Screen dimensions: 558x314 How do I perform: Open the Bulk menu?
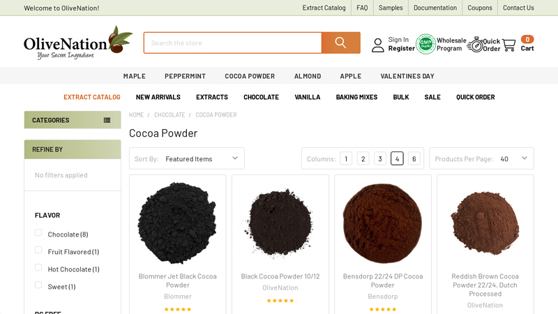pos(401,97)
